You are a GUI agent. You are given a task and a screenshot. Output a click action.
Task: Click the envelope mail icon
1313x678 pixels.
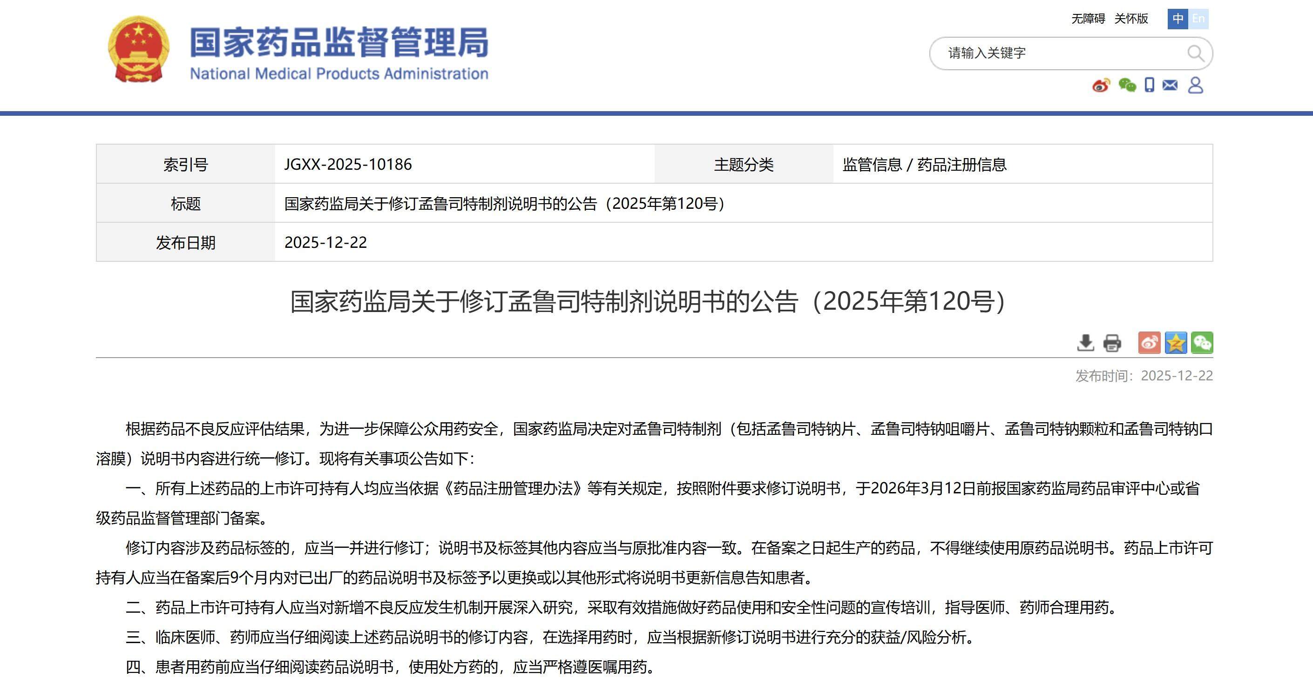point(1170,85)
